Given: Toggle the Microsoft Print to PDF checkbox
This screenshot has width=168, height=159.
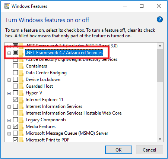Looking at the screenshot, I should click(x=15, y=140).
